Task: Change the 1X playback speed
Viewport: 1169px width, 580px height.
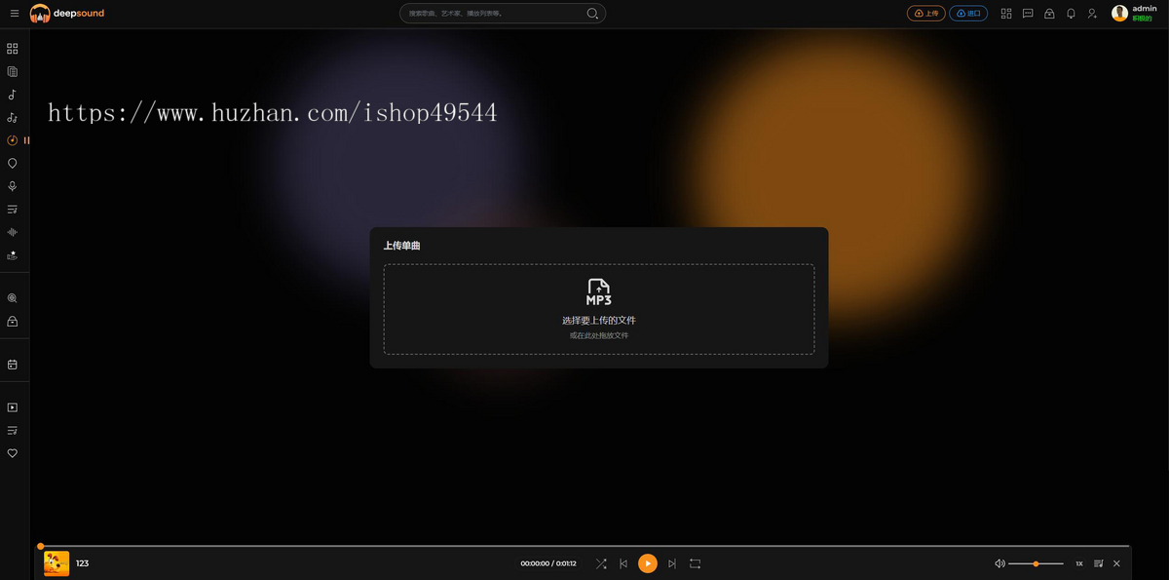Action: (1079, 563)
